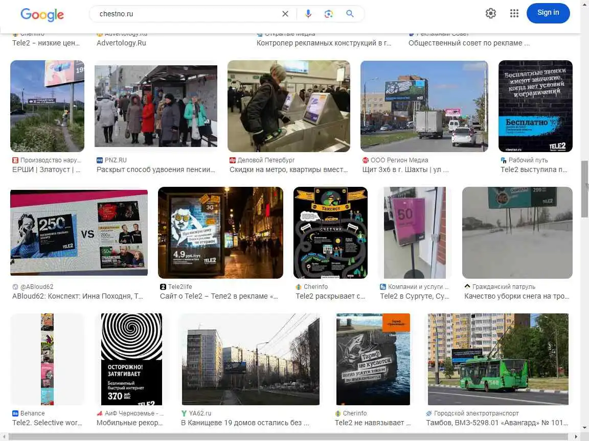Click the vertical scrollbar thumb
Image resolution: width=589 pixels, height=441 pixels.
click(x=584, y=189)
